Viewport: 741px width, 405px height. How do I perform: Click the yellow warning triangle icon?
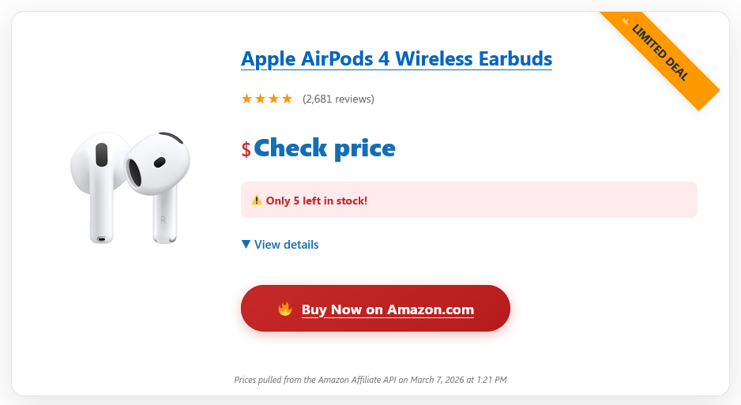click(256, 201)
